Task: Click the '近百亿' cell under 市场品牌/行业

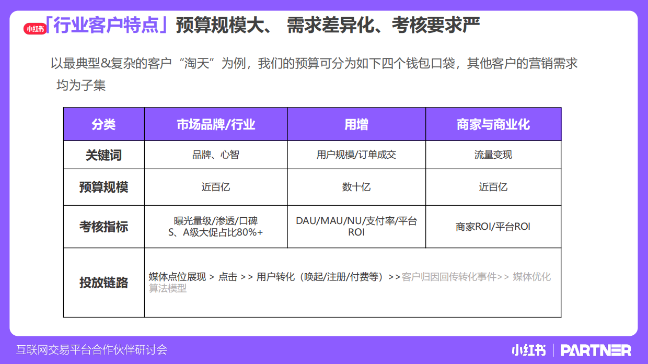Action: pos(216,187)
